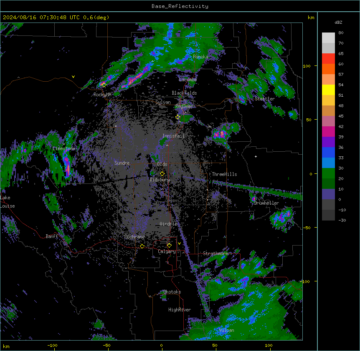Select the bright green swatch beside 30 and 20
The height and width of the screenshot is (351, 360).
click(328, 173)
